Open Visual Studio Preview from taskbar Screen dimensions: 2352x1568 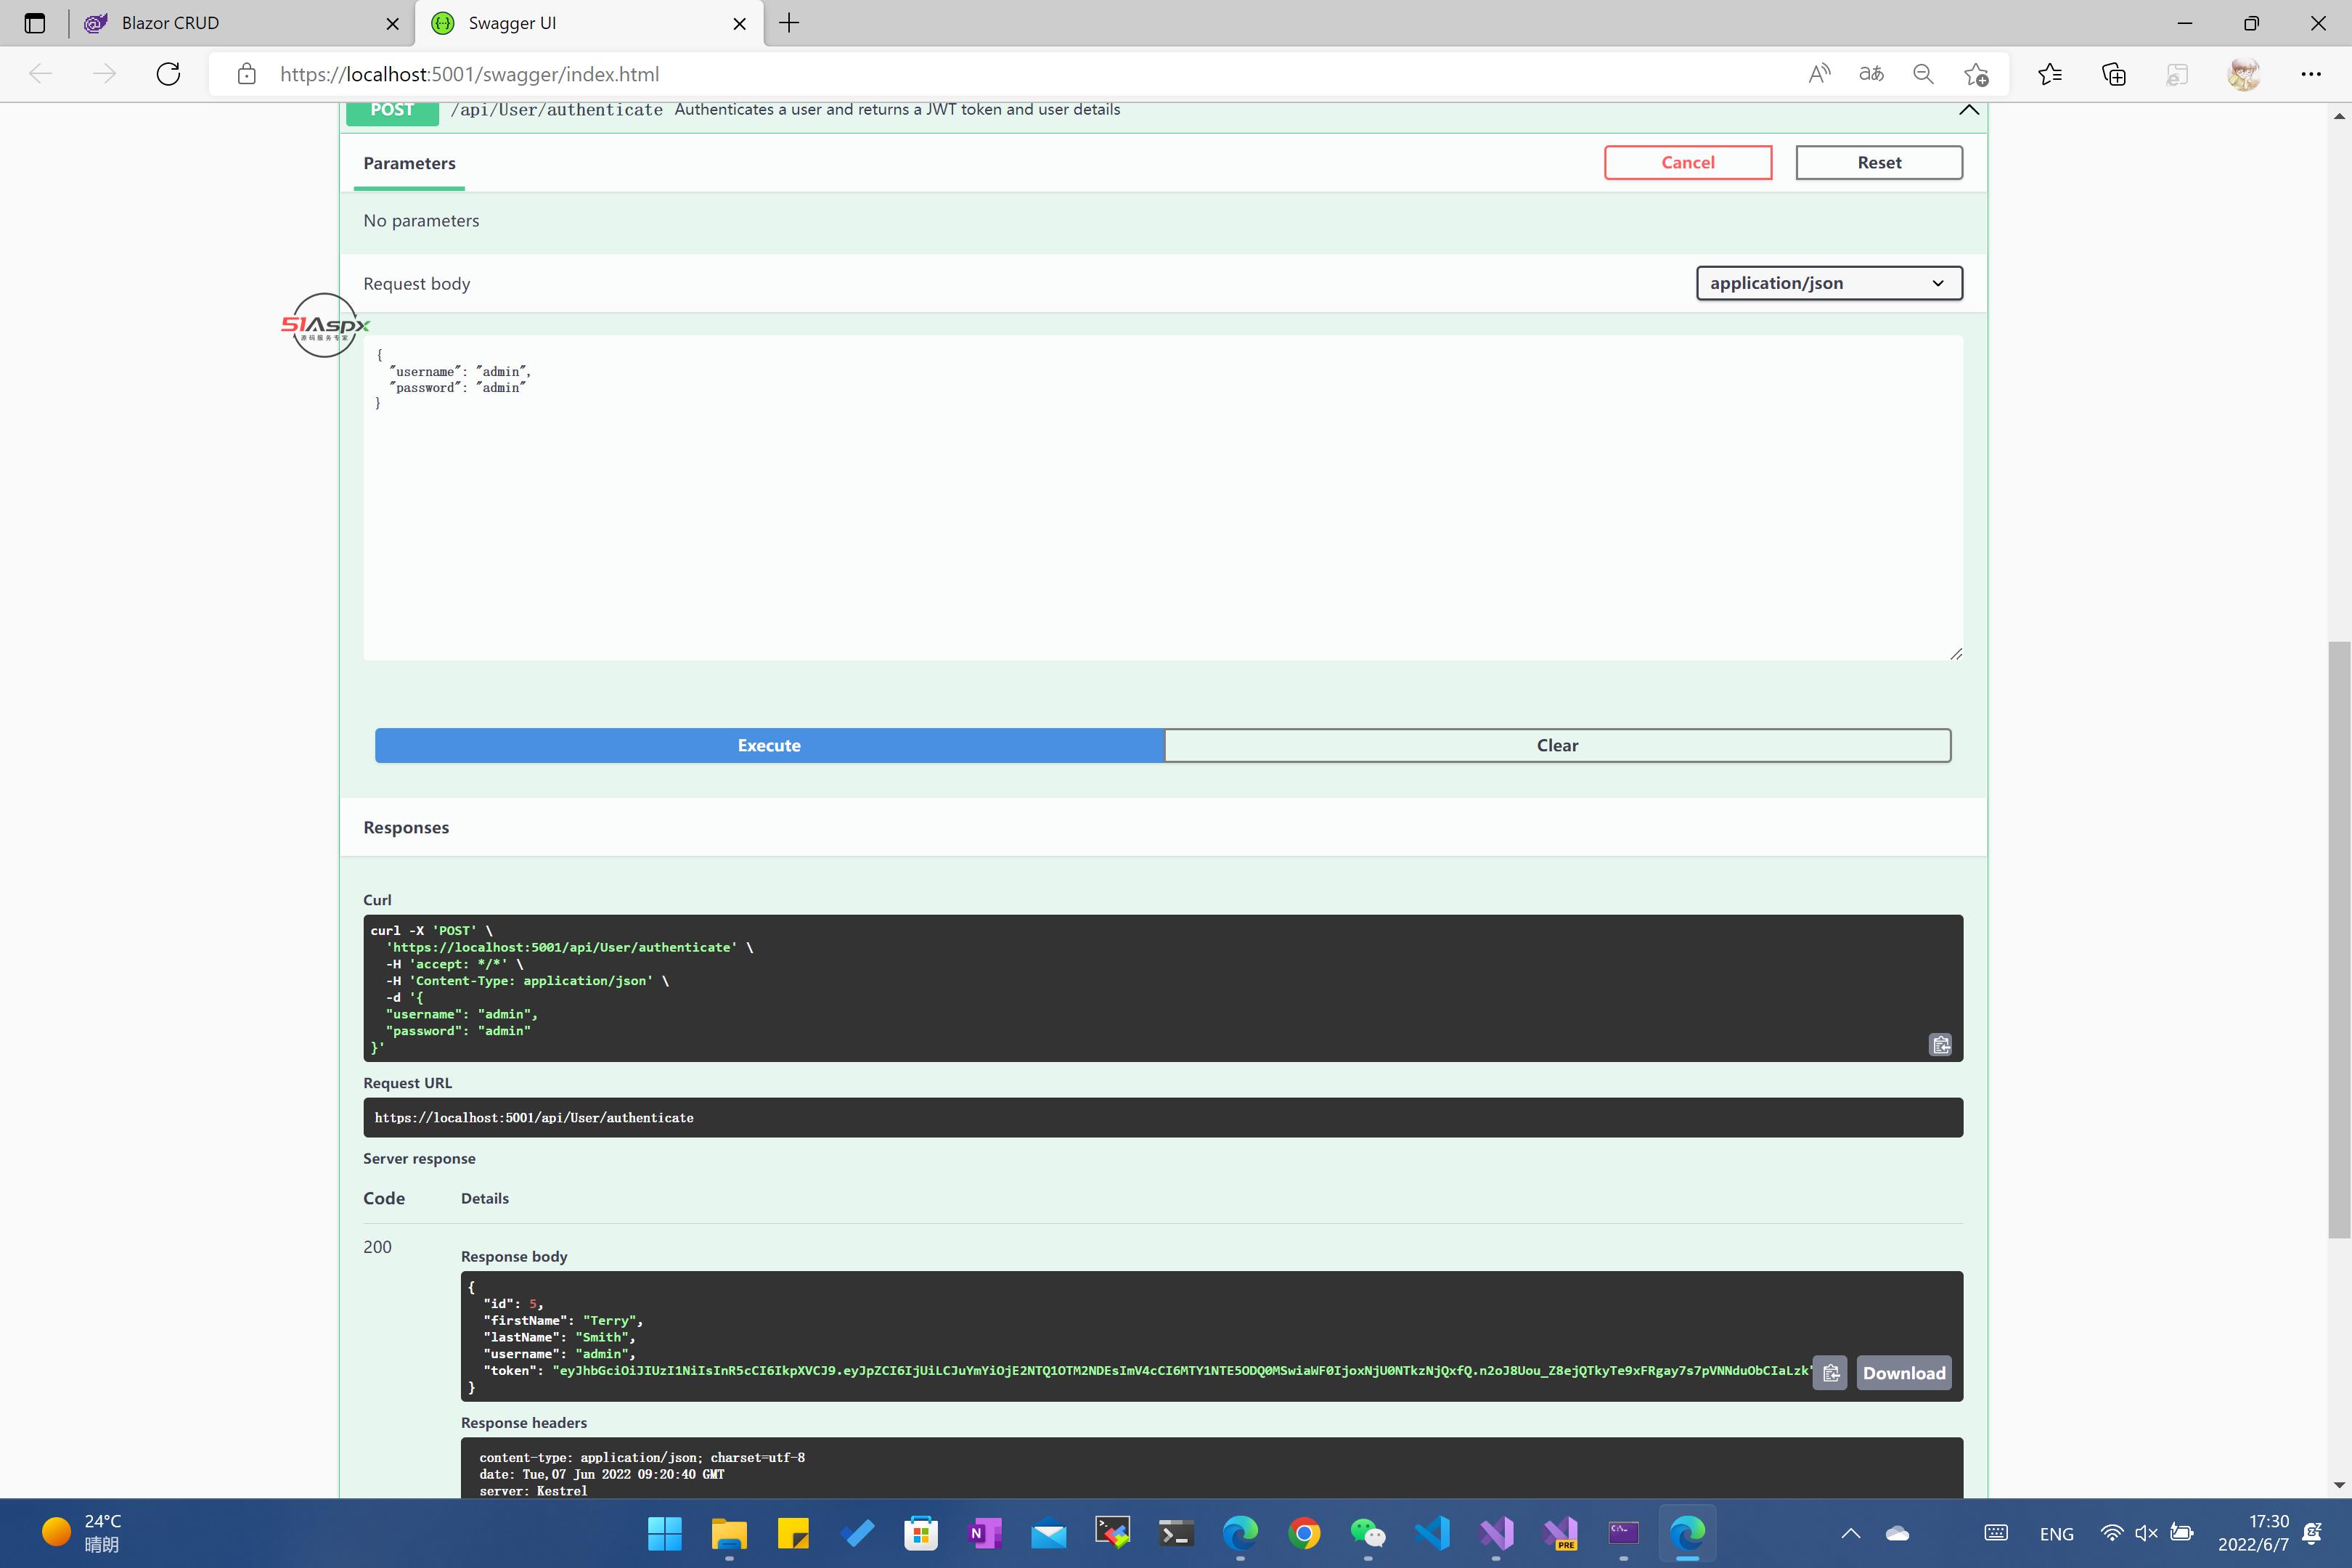[1560, 1533]
